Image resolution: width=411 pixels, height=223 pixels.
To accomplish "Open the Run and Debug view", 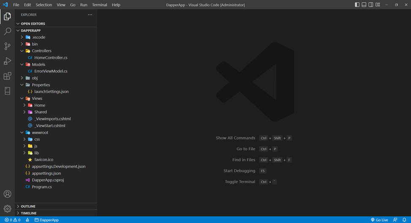I will 7,61.
